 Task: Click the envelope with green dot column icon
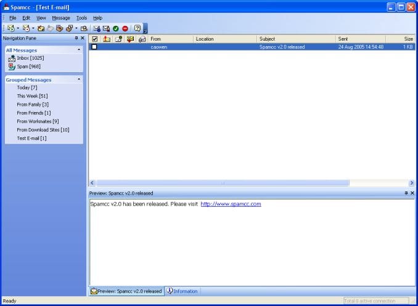[x=118, y=39]
